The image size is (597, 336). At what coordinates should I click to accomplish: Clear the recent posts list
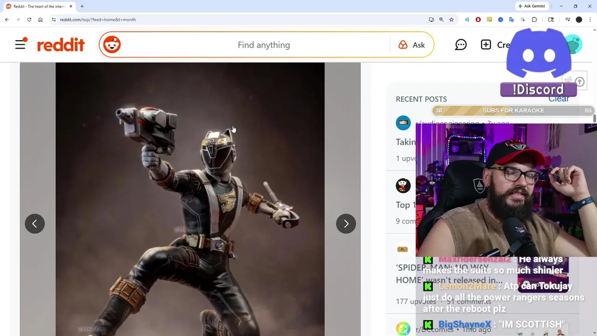(558, 99)
